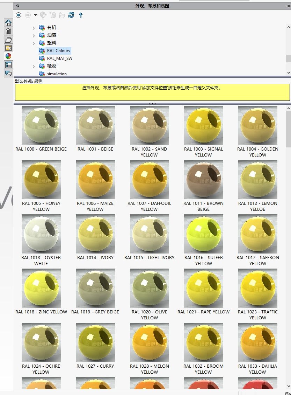Select the simulation folder label

coord(57,74)
